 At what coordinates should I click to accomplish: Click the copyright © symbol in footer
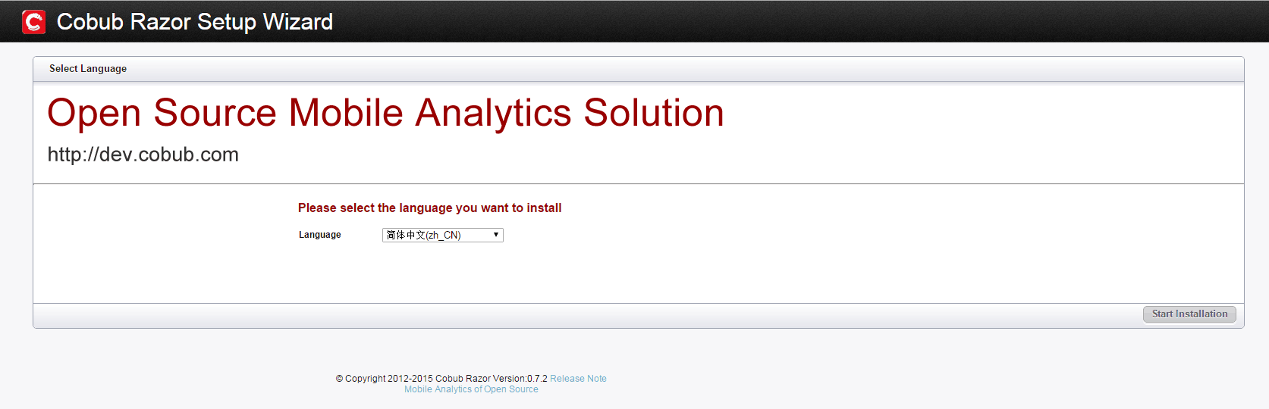coord(339,379)
